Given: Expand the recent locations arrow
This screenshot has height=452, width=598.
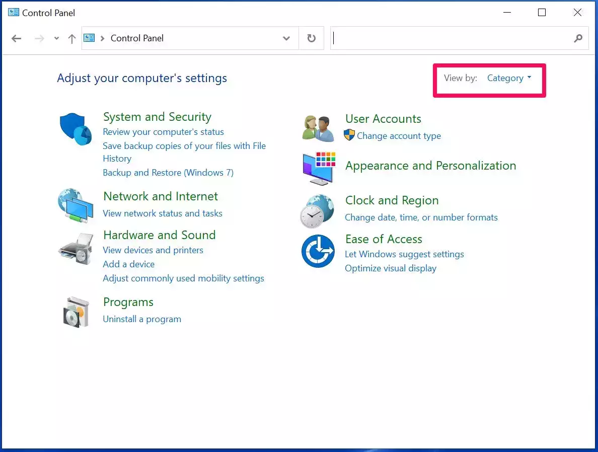Looking at the screenshot, I should 56,39.
